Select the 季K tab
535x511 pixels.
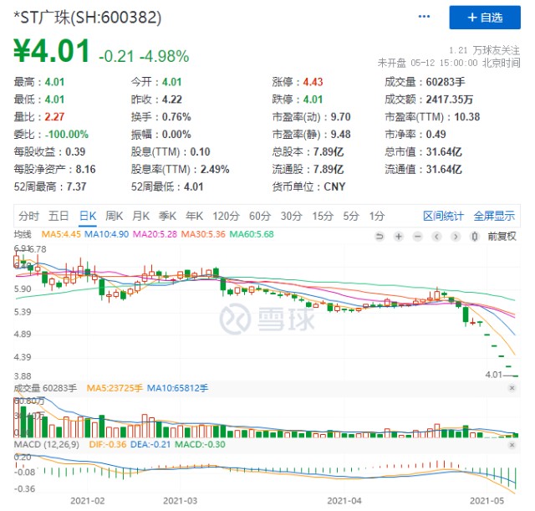[x=167, y=216]
